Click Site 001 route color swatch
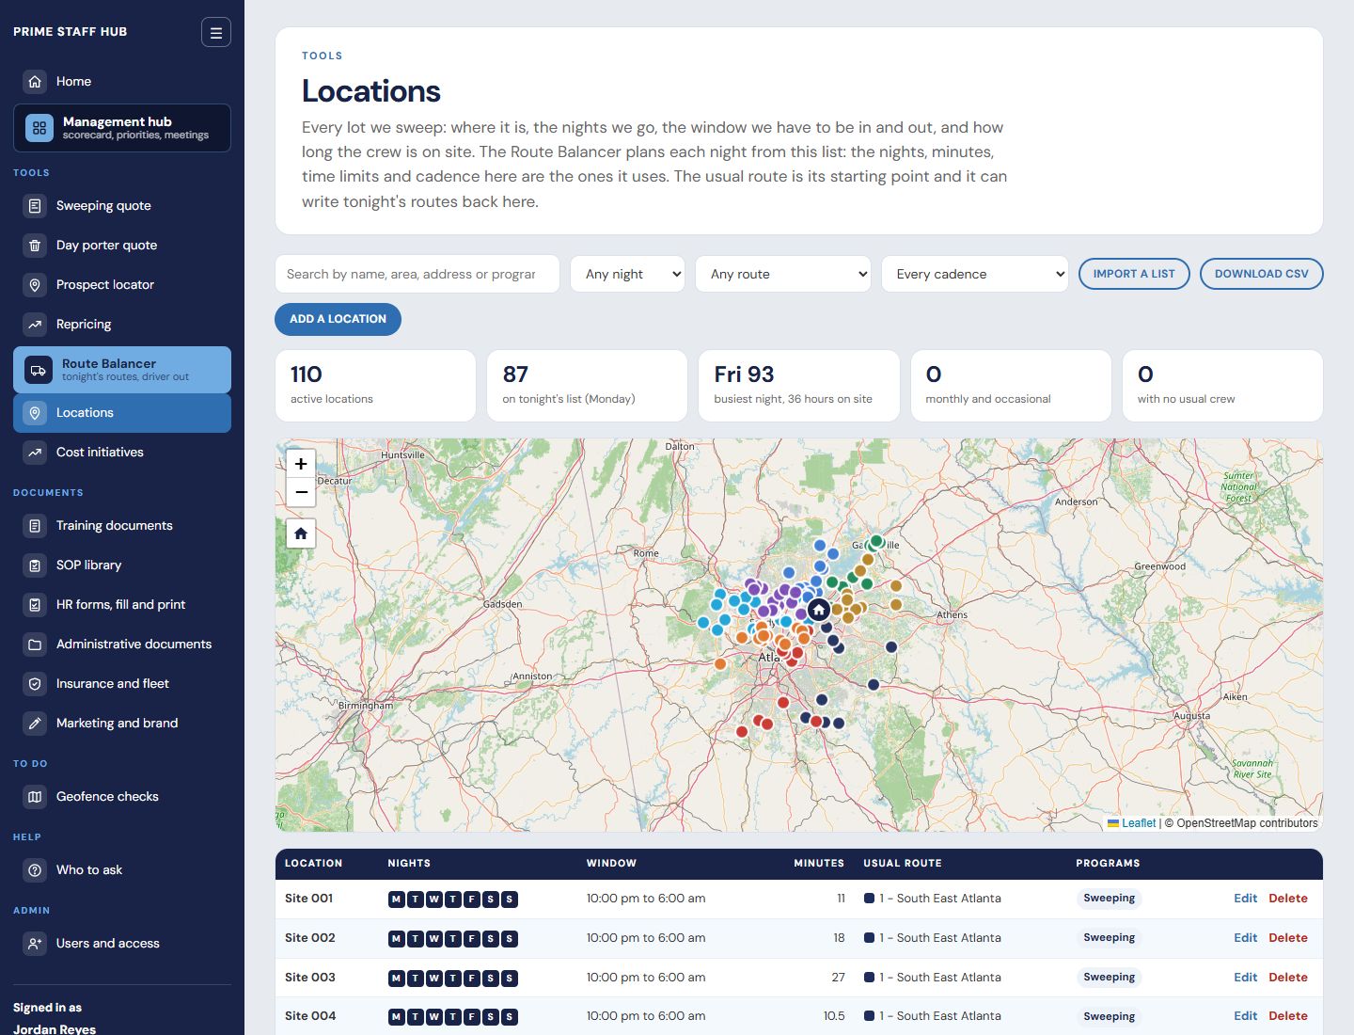The image size is (1354, 1035). pyautogui.click(x=869, y=899)
